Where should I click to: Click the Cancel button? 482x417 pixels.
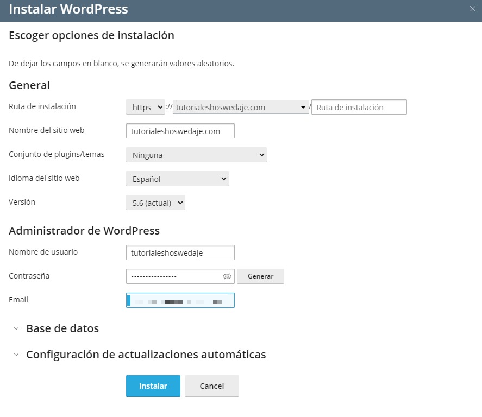(212, 386)
